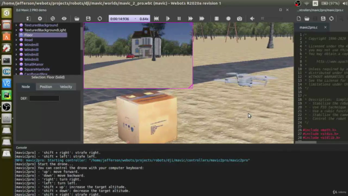Pause the running simulation
Screen dimensions: 348x196
[x=179, y=19]
